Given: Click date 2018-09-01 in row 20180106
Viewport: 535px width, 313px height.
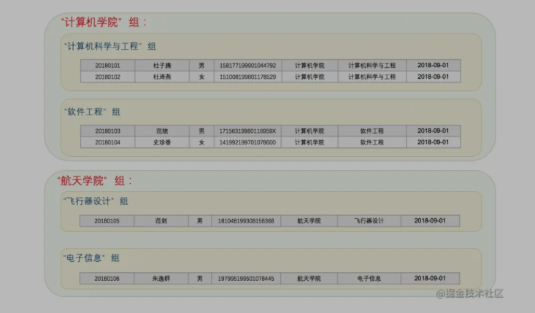Looking at the screenshot, I should click(430, 278).
